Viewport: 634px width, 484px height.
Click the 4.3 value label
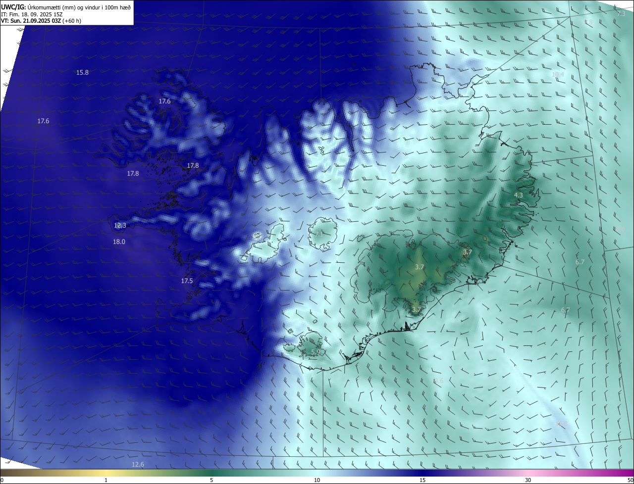[x=518, y=195]
